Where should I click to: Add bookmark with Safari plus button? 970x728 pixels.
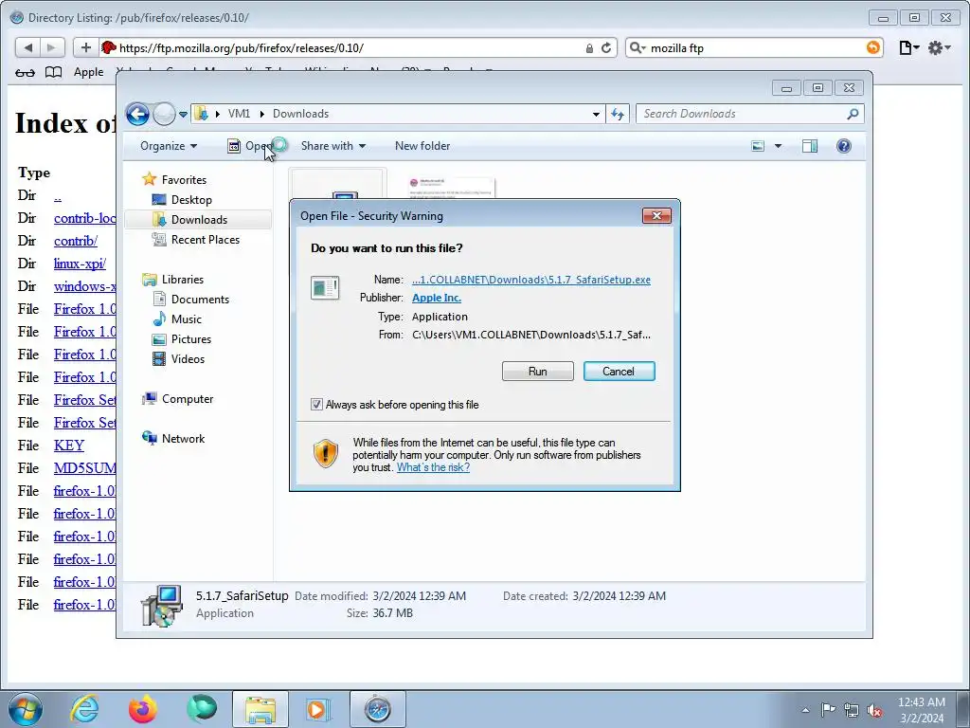pos(86,47)
